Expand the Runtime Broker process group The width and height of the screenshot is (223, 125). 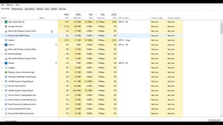2,54
